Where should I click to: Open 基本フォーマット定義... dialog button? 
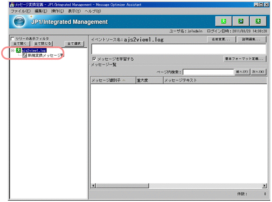point(245,59)
